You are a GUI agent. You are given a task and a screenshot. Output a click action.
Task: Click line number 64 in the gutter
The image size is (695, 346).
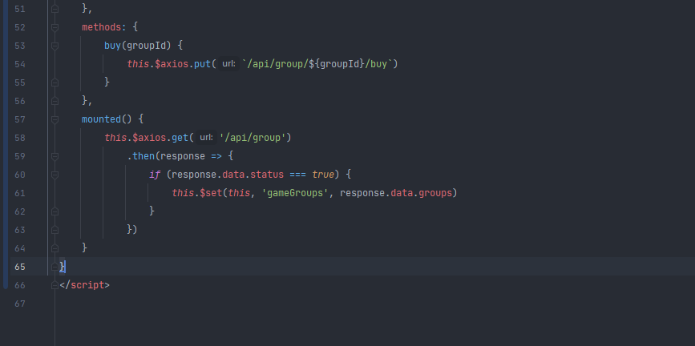point(20,248)
